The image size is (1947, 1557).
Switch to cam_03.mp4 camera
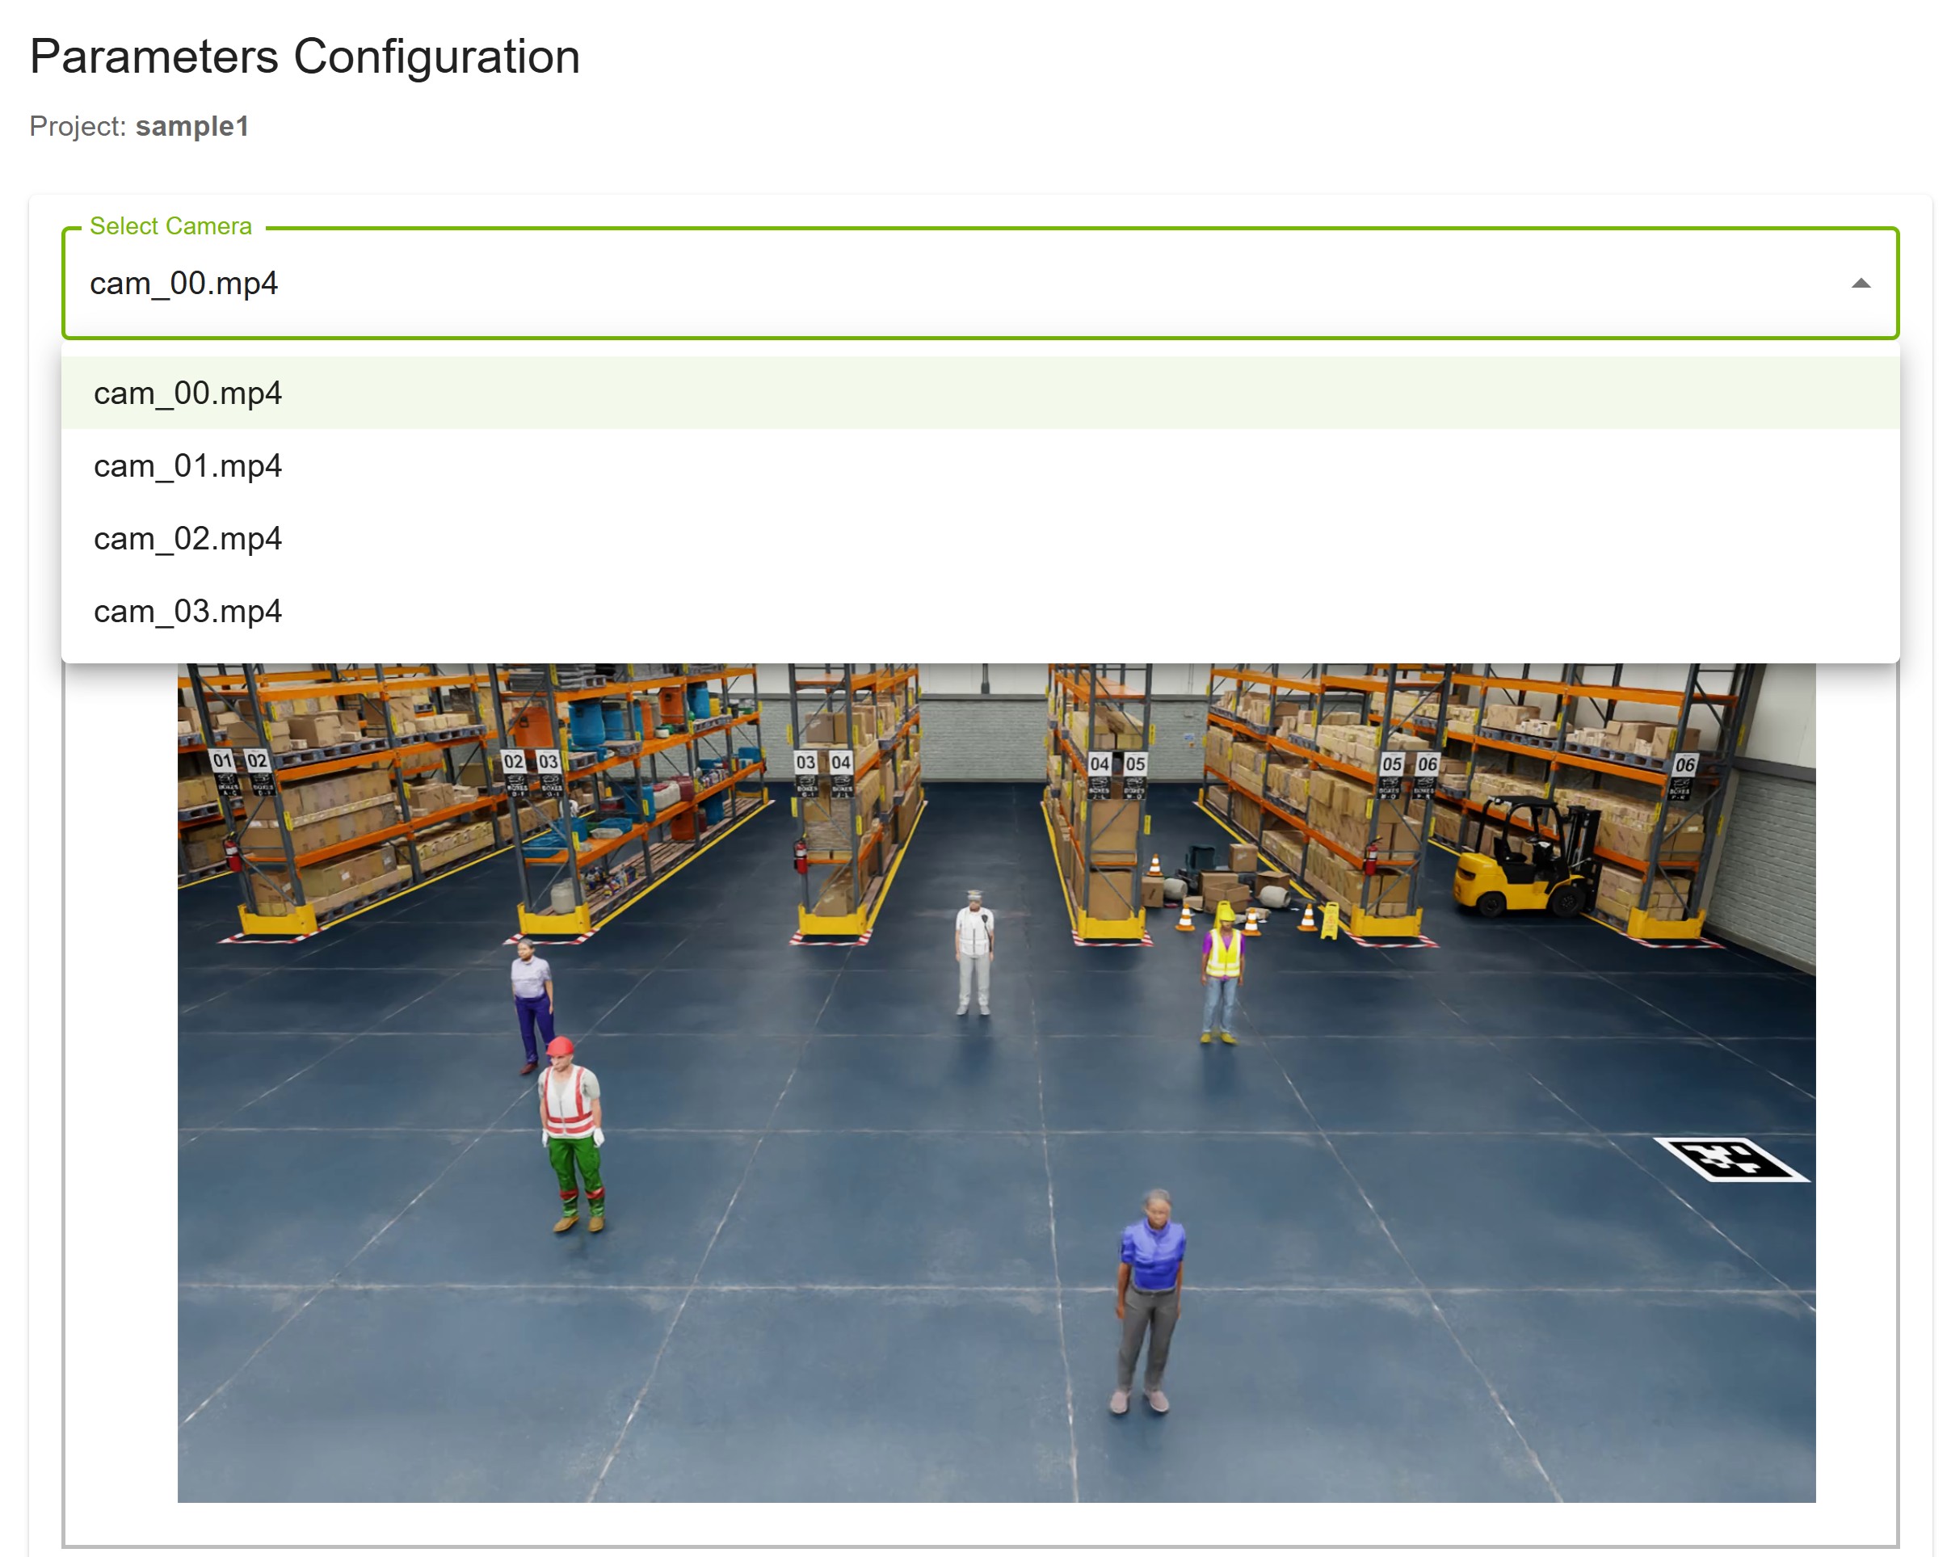tap(188, 612)
